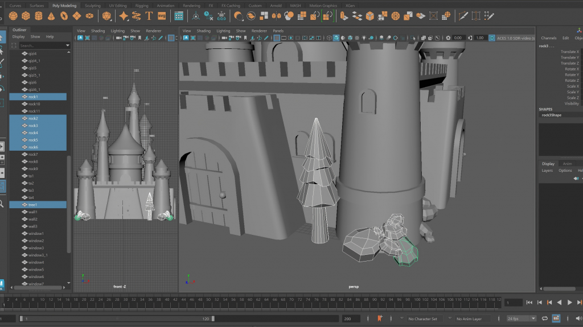Toggle ACES color management view transform
Image resolution: width=583 pixels, height=327 pixels.
492,38
